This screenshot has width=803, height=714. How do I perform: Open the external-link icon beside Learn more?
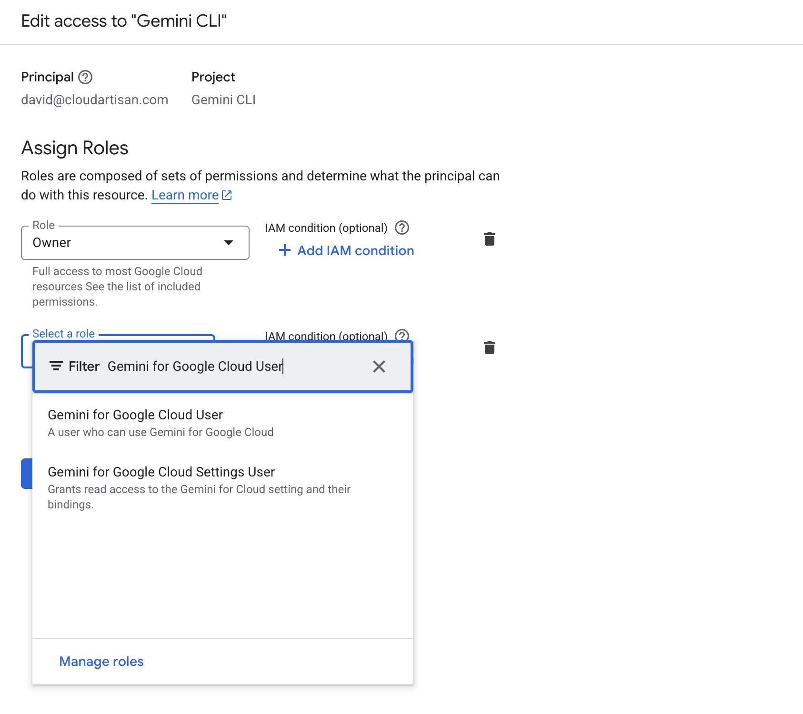(227, 195)
